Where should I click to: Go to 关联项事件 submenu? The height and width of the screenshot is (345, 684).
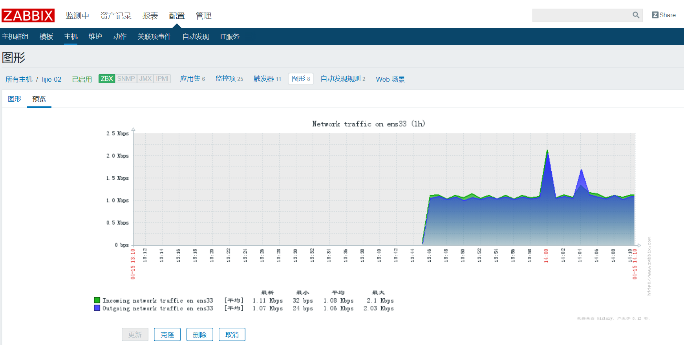click(154, 37)
